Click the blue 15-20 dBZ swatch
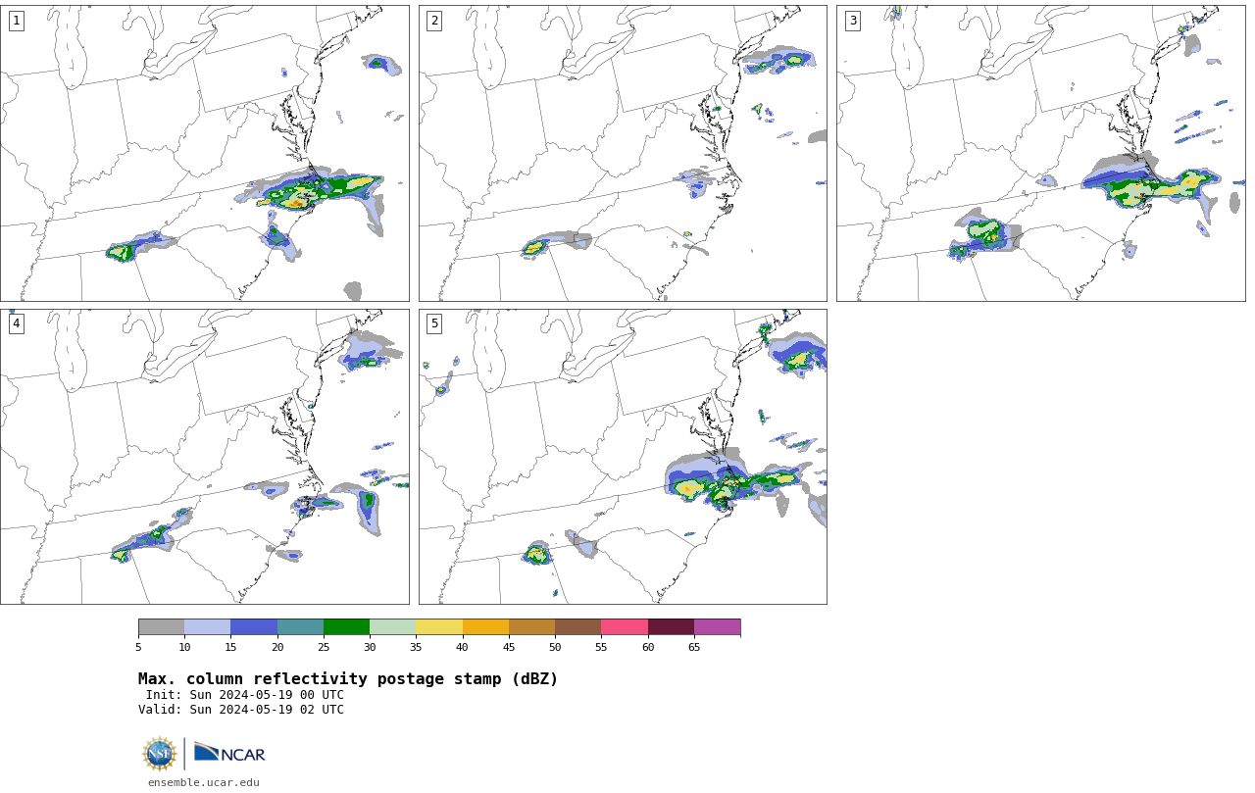This screenshot has width=1255, height=793. 254,627
